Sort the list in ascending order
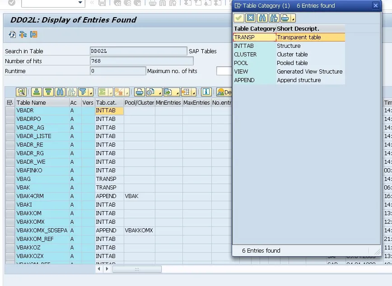The image size is (392, 286). pos(36,92)
